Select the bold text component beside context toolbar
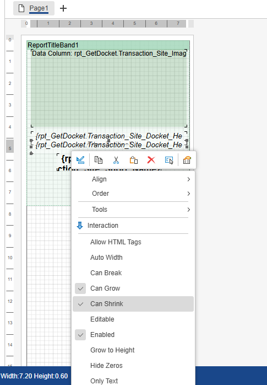 (x=64, y=162)
